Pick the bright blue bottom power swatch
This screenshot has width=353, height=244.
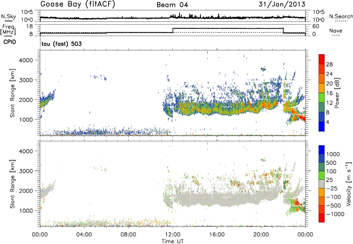click(322, 126)
